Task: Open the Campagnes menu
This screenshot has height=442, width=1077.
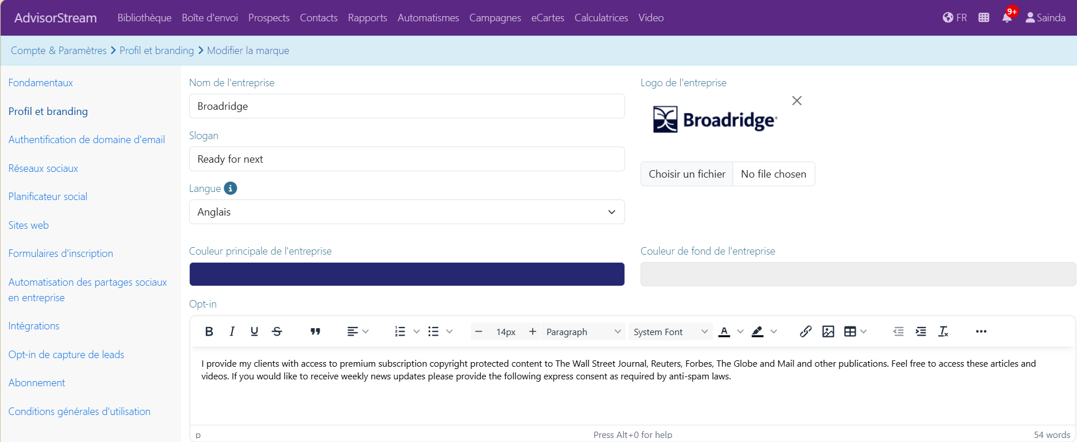Action: pos(495,18)
